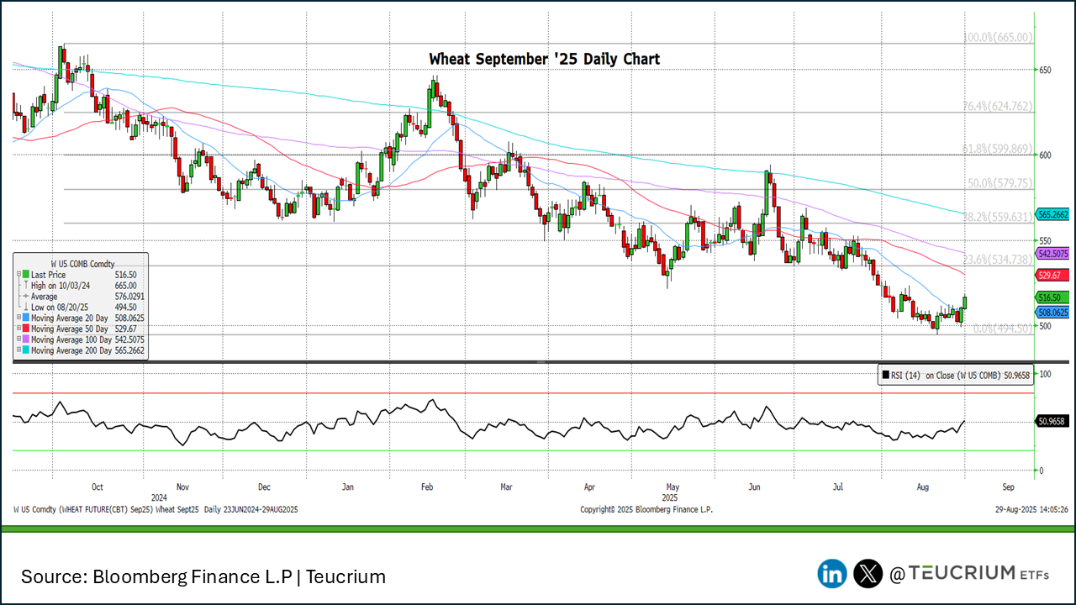
Task: Click the 100.0%(665.00) Fibonacci label
Action: (997, 37)
